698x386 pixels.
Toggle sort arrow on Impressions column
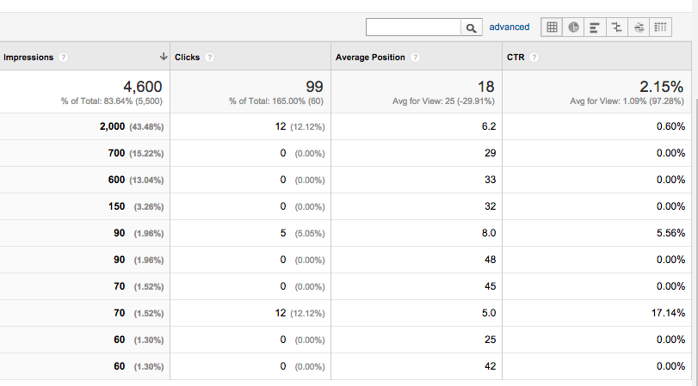[x=164, y=57]
